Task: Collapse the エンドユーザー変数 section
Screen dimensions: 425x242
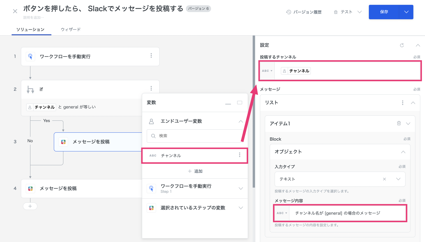Action: point(241,121)
